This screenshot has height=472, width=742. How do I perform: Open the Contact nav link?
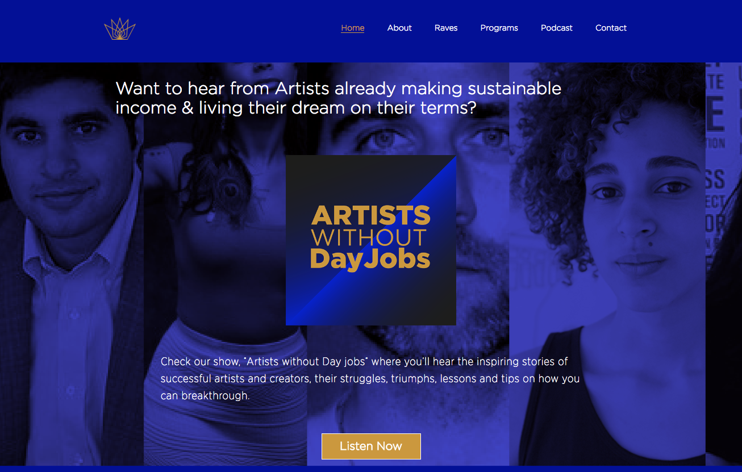coord(611,28)
